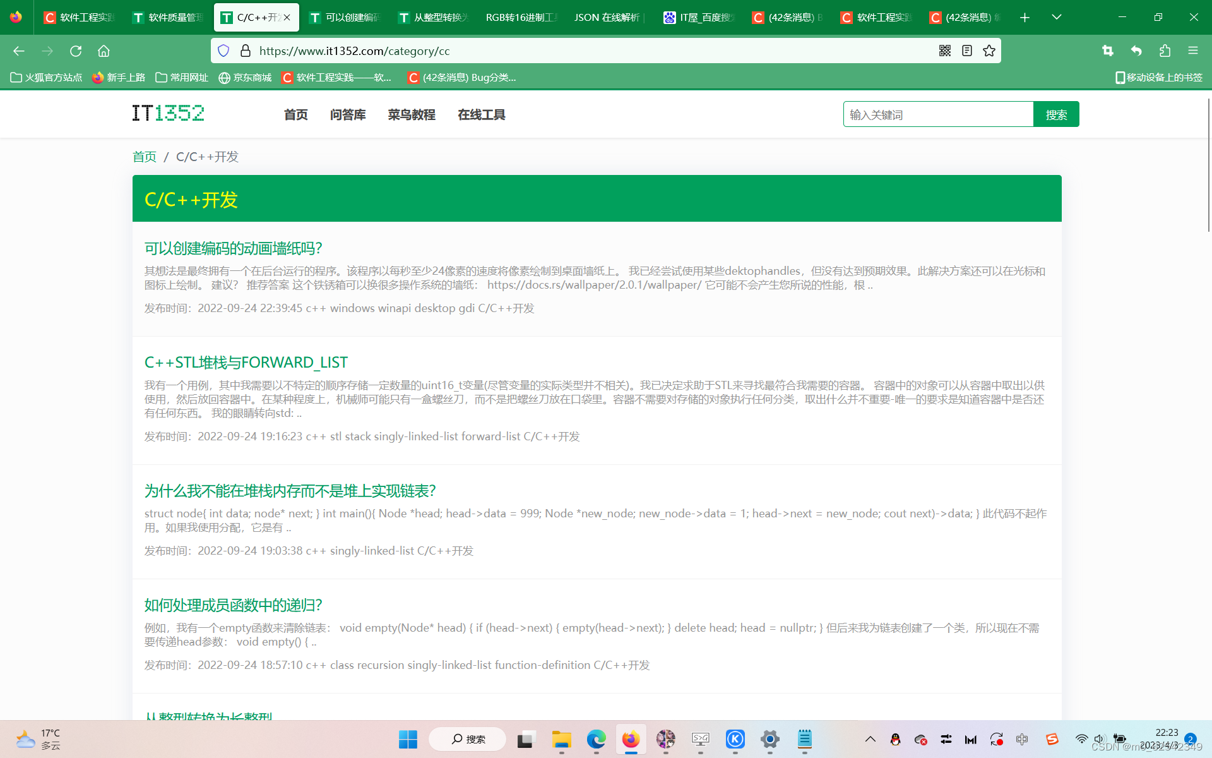Viewport: 1212px width, 758px height.
Task: Open the Firefox hamburger application menu
Action: click(1192, 51)
